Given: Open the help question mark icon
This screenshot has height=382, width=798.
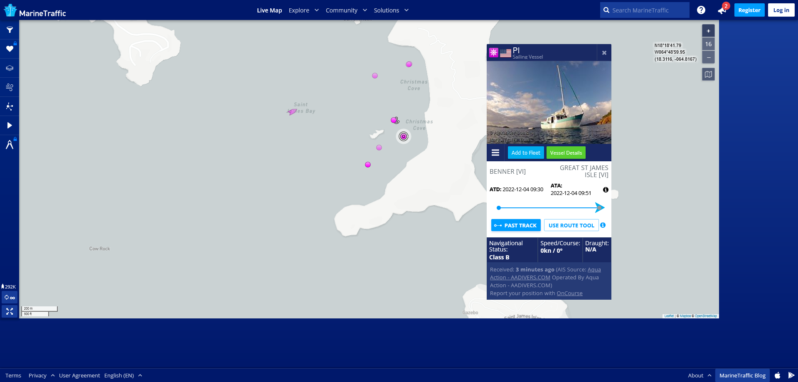Looking at the screenshot, I should pyautogui.click(x=701, y=10).
